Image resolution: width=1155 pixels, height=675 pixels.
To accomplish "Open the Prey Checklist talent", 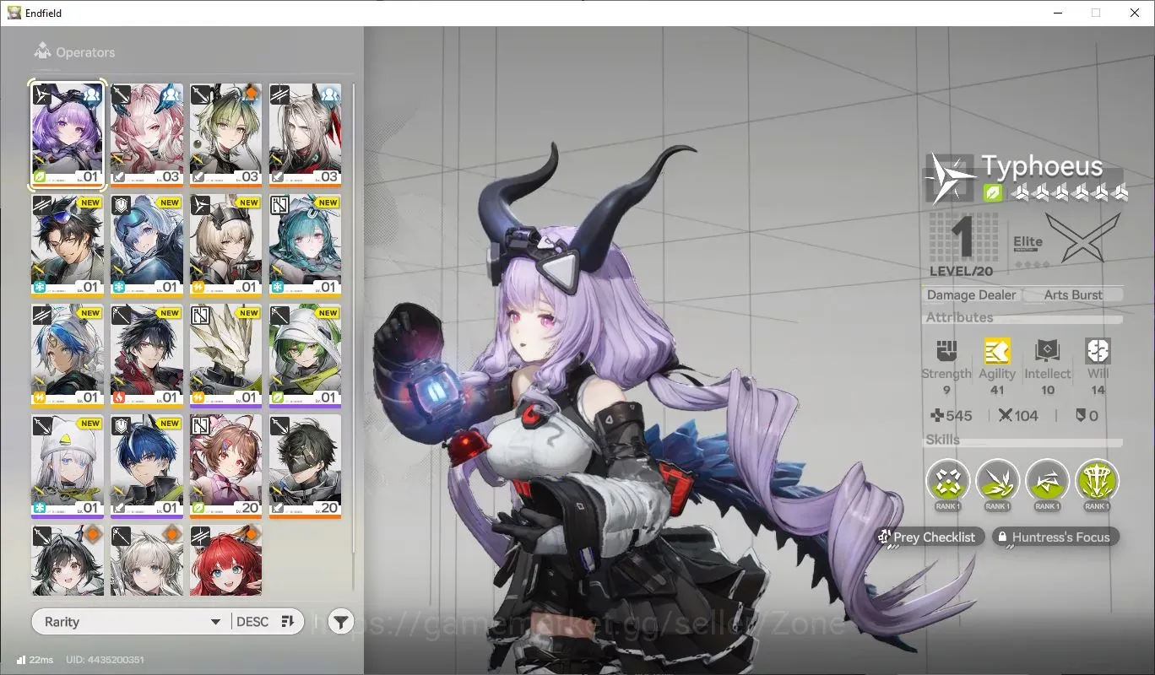I will pos(930,537).
